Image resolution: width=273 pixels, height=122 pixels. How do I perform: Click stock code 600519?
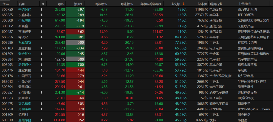click(x=7, y=120)
